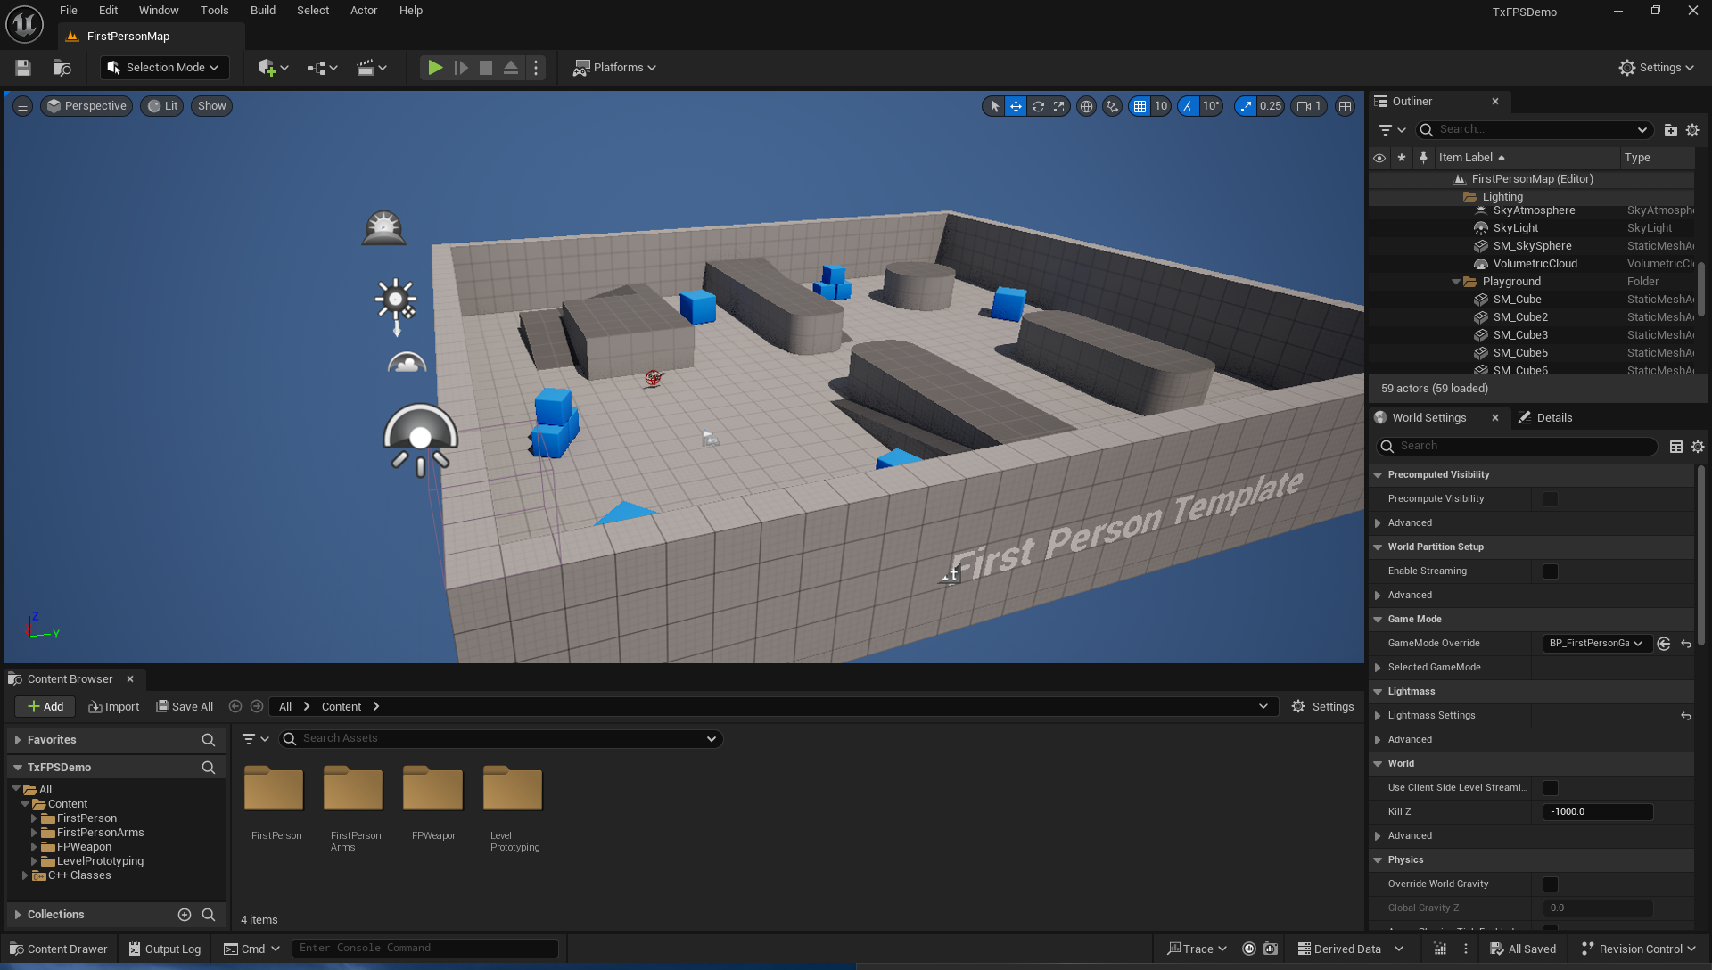Toggle surface snapping icon in viewport
Image resolution: width=1712 pixels, height=970 pixels.
tap(1112, 106)
